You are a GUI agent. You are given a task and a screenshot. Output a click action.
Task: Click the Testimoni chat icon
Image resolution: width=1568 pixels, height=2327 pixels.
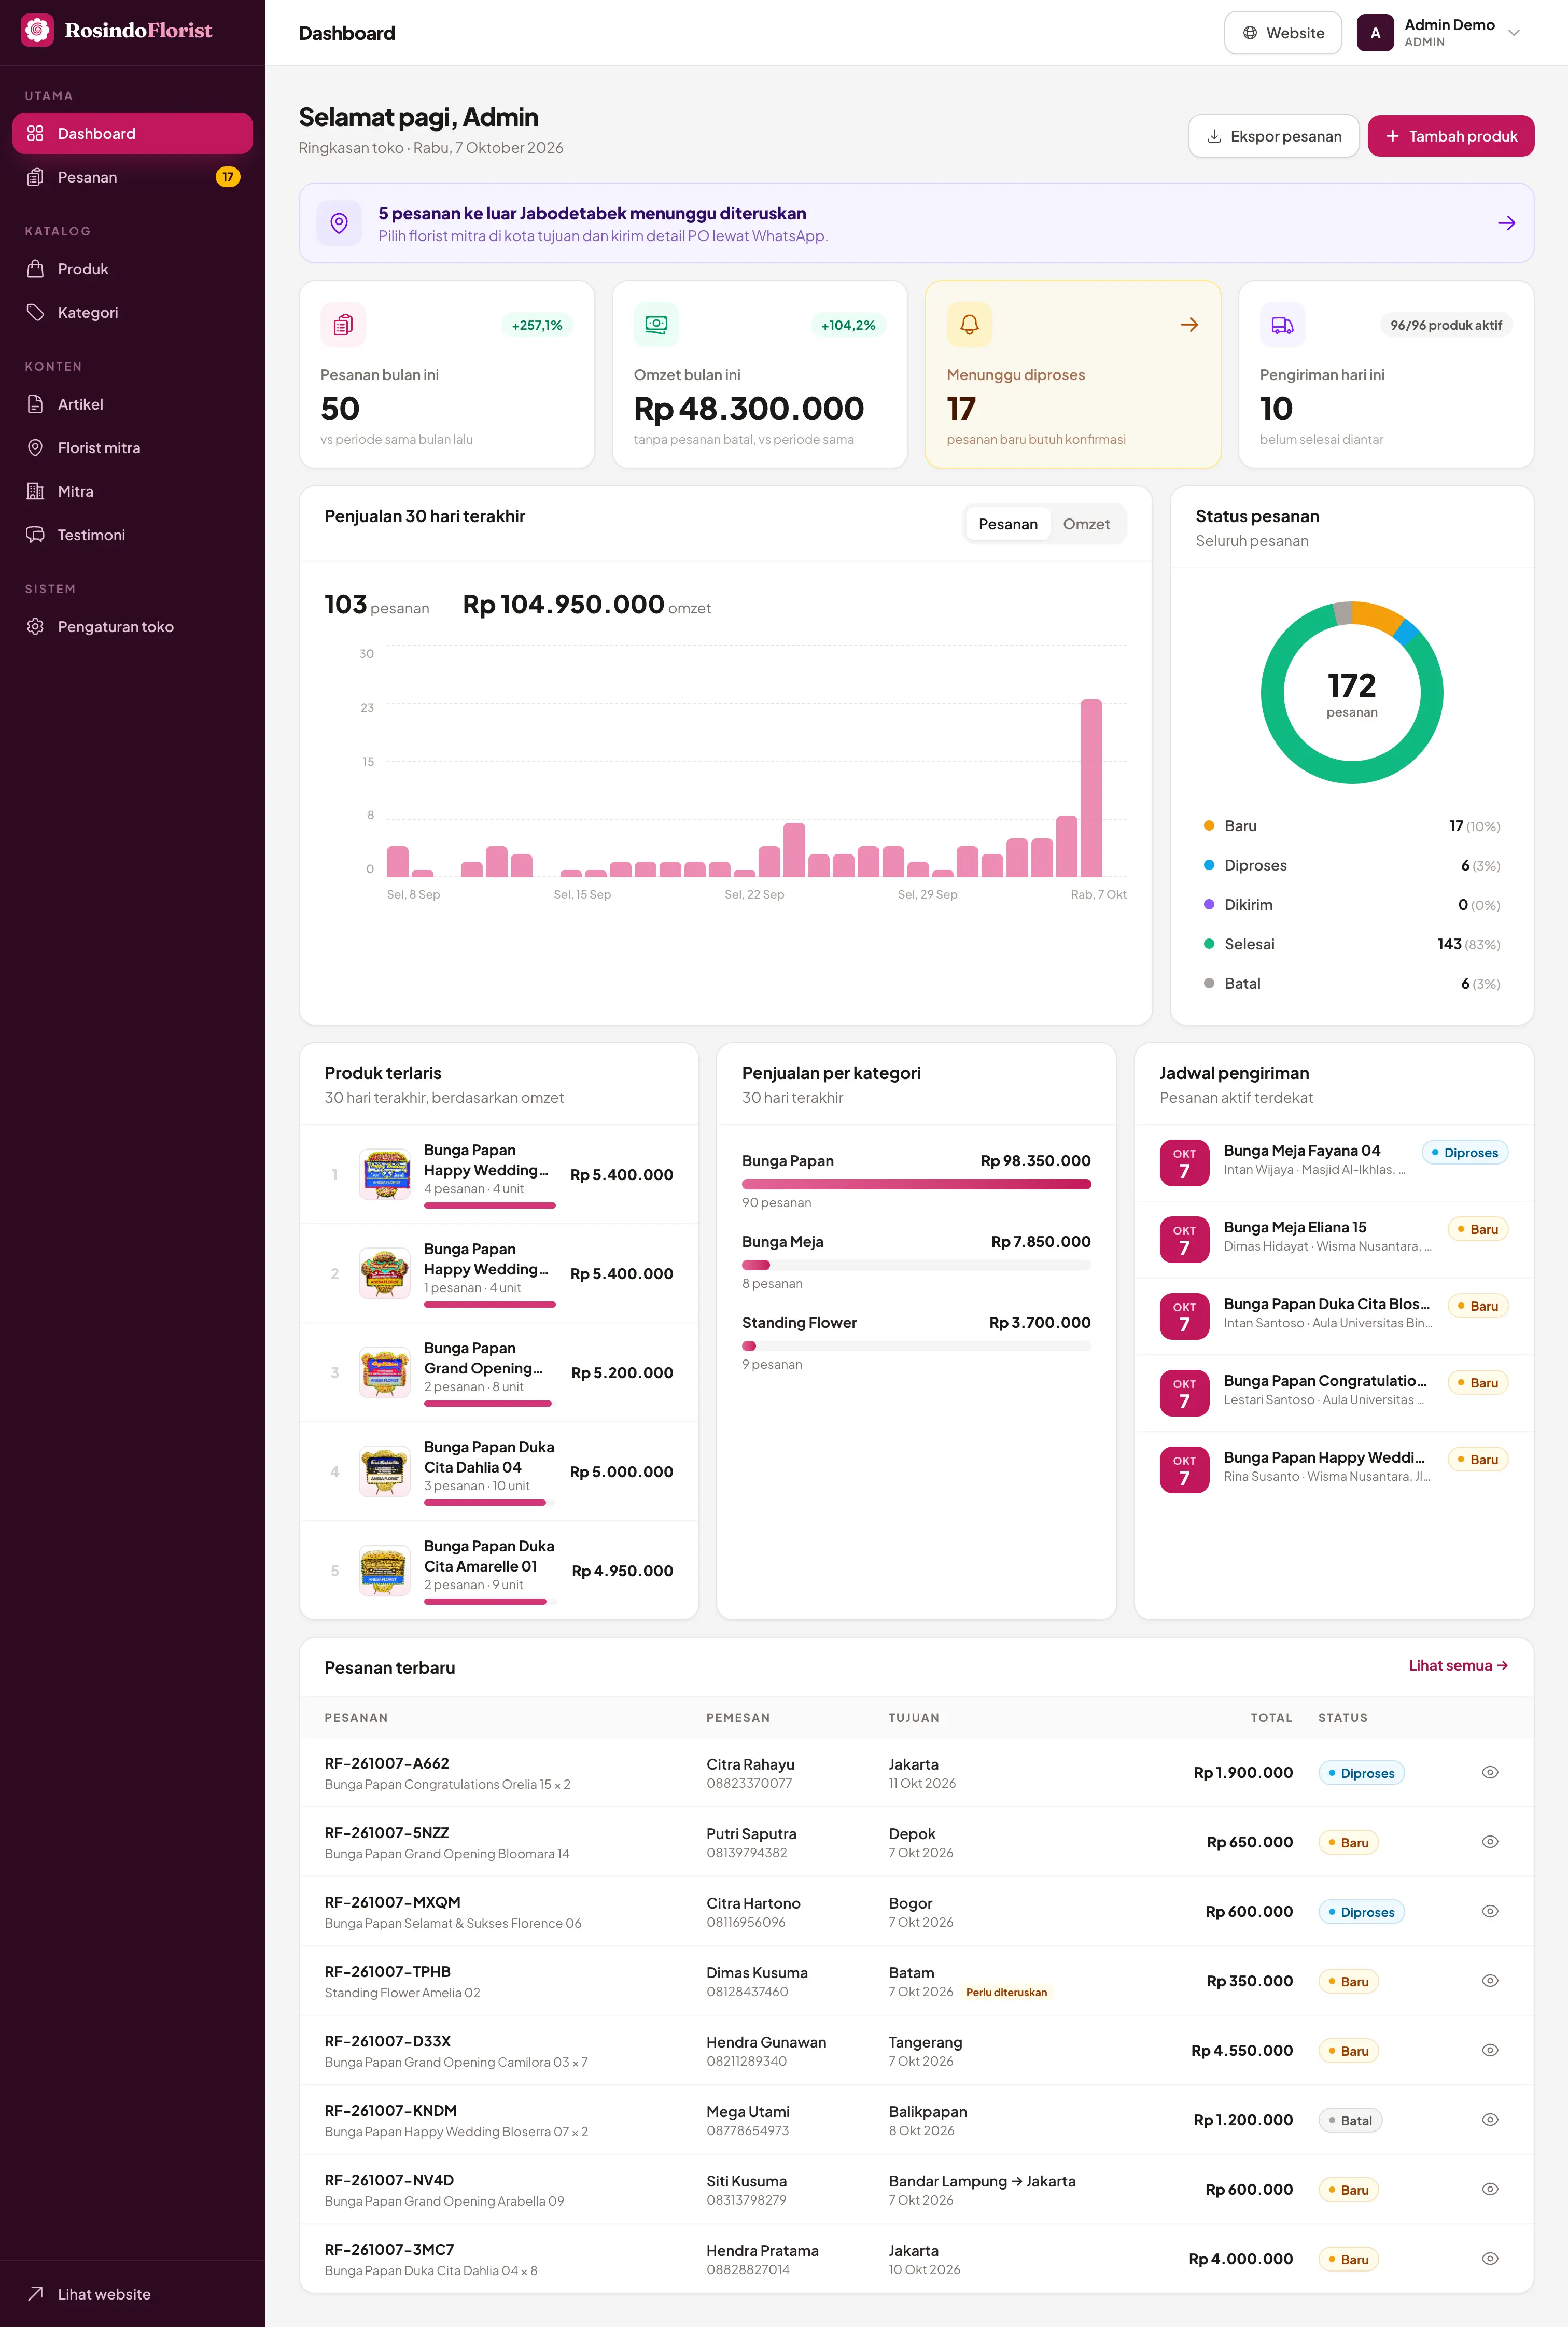(x=35, y=535)
